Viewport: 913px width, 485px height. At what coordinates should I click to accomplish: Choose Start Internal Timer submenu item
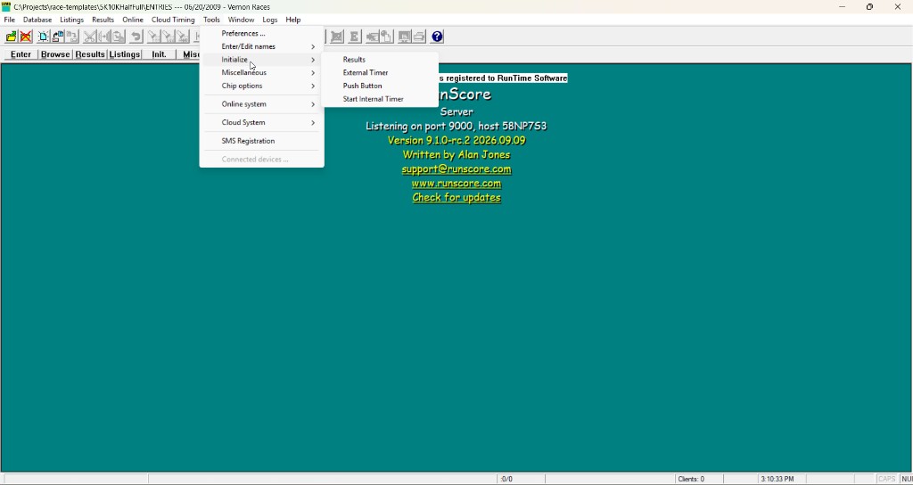coord(380,99)
